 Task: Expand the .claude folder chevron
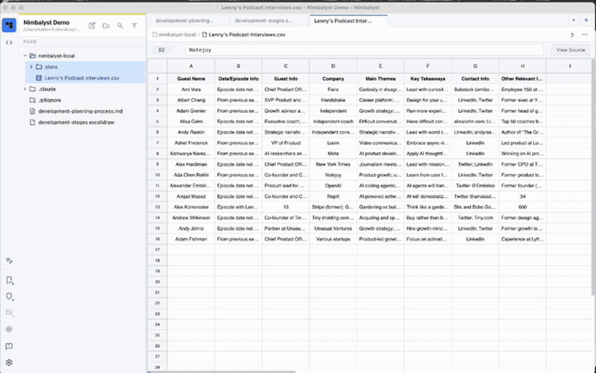[25, 89]
